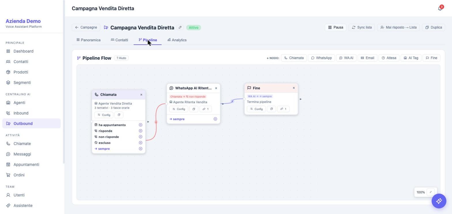Add connection from 'escluso' plus icon

(141, 143)
